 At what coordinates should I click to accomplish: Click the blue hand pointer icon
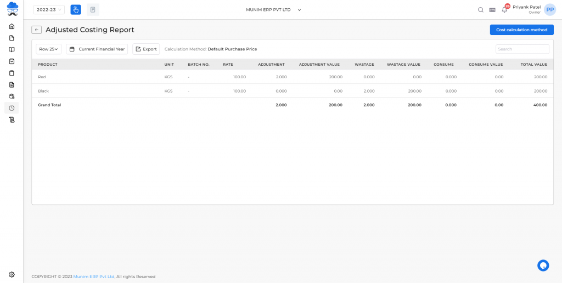click(x=76, y=10)
